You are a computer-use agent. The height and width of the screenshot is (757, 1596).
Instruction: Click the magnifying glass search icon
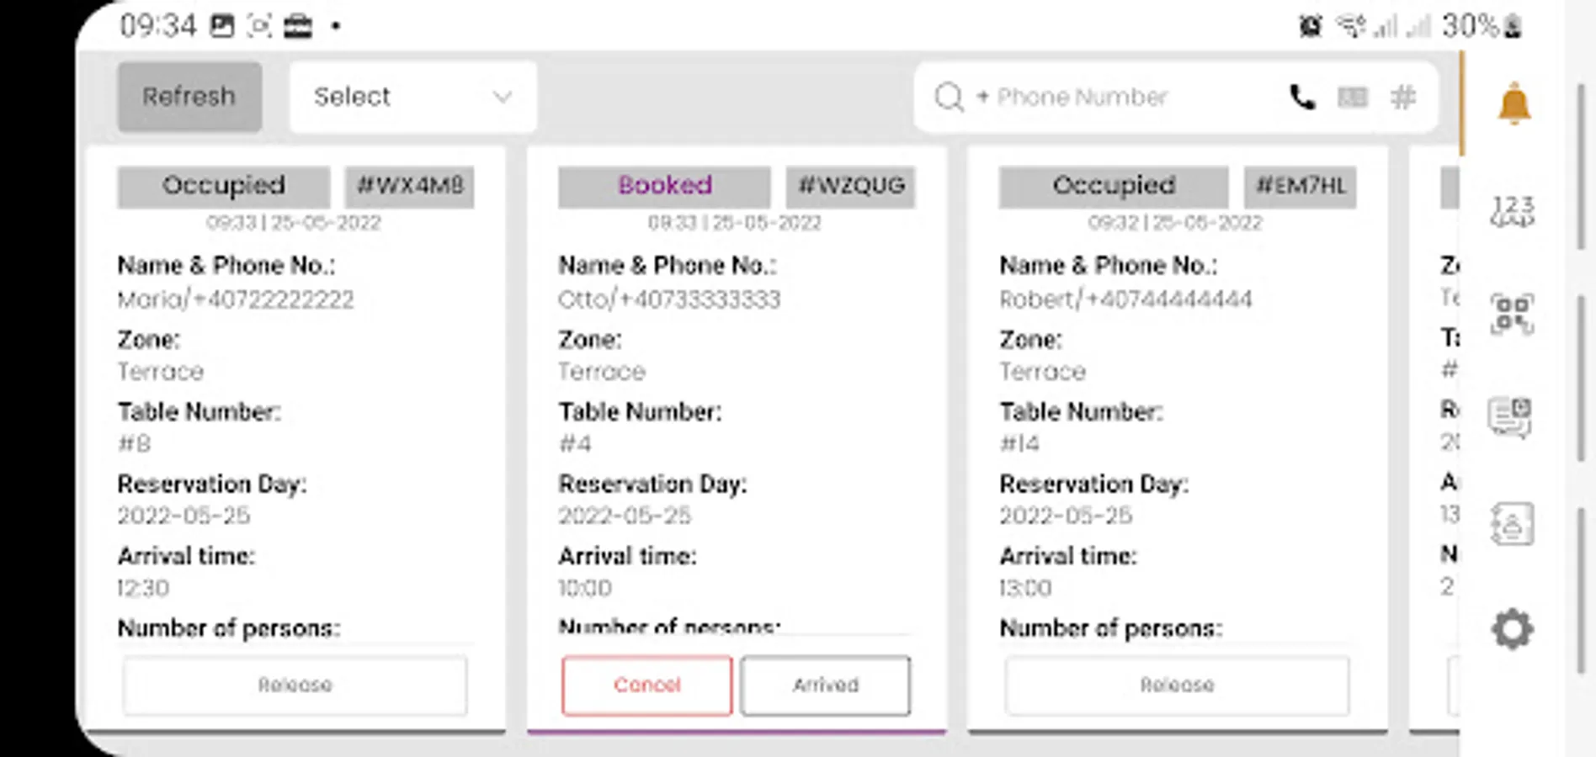[949, 98]
